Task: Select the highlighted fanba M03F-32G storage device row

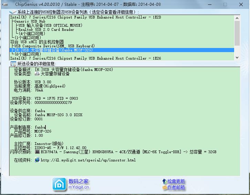Action: [x=122, y=50]
